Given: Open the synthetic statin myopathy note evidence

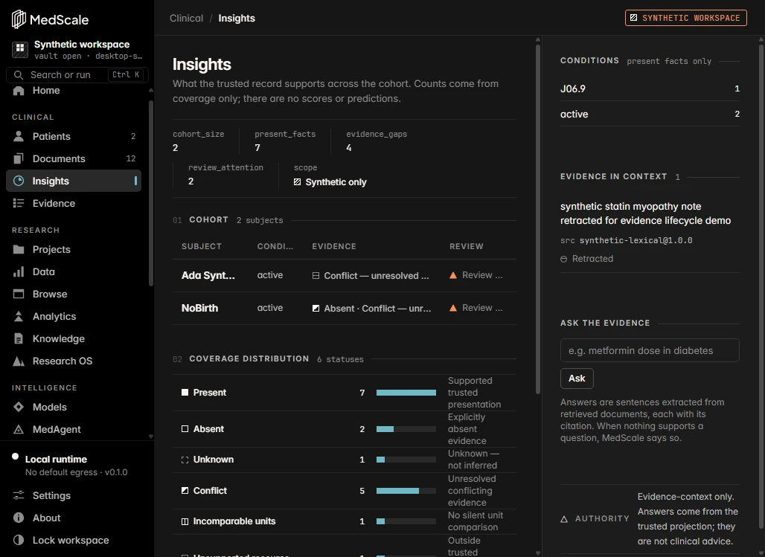Looking at the screenshot, I should click(645, 213).
